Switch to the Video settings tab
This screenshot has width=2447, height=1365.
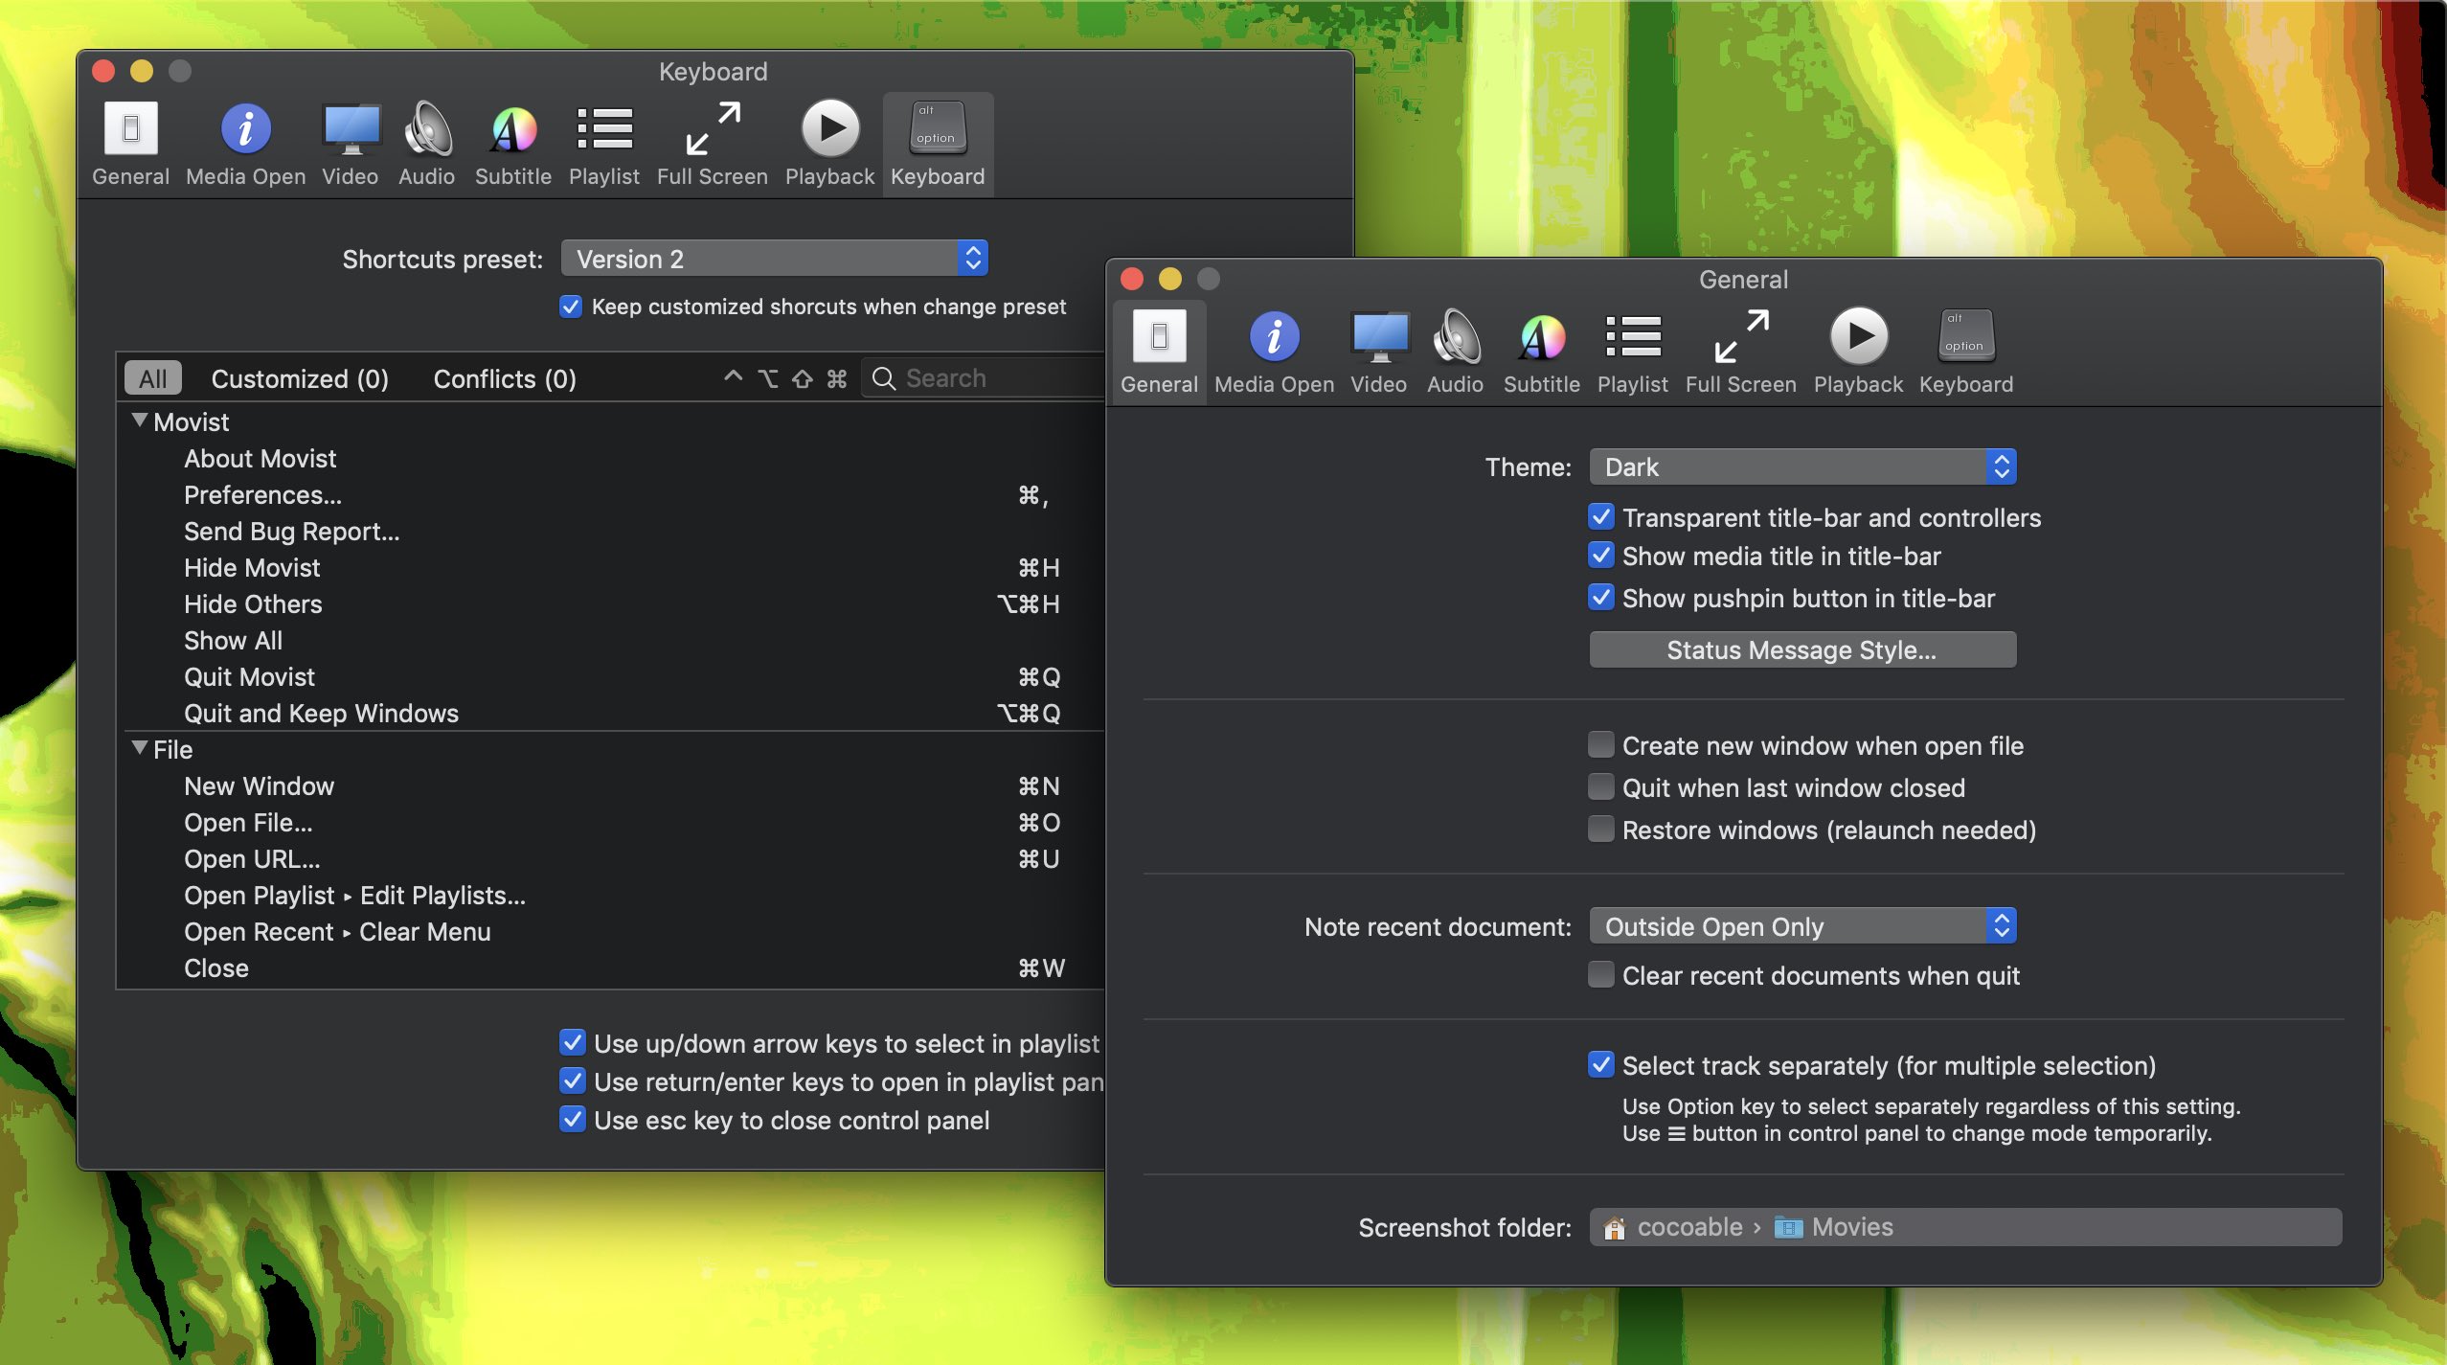[x=1376, y=348]
